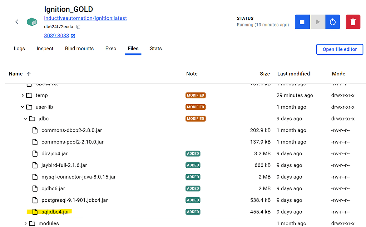Expand the modules folder
This screenshot has width=366, height=227.
25,223
